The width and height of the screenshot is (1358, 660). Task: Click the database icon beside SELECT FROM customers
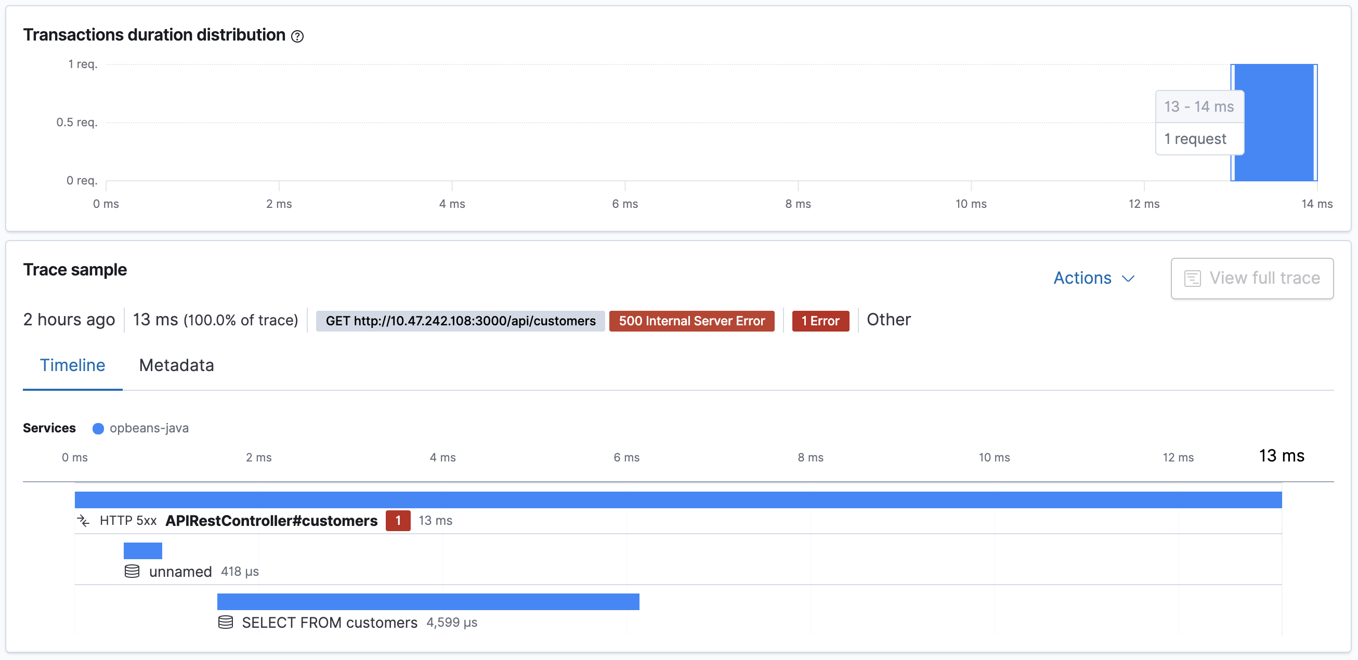226,622
